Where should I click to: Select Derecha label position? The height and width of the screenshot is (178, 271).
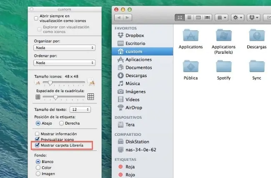[62, 123]
